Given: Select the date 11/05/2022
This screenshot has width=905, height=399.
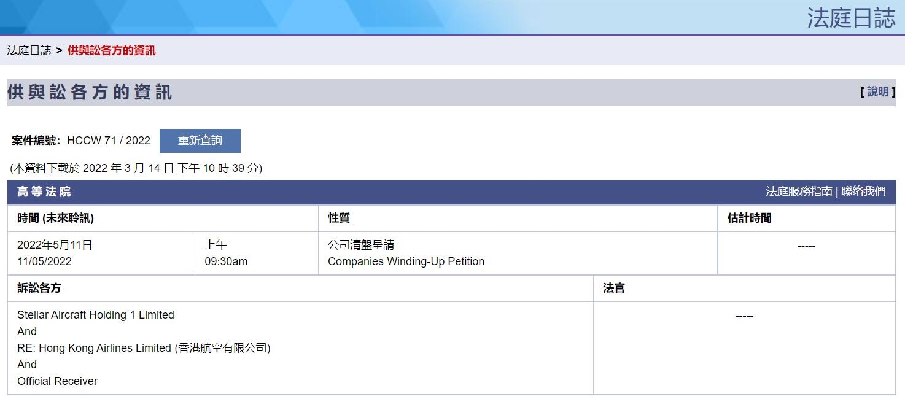Looking at the screenshot, I should 44,261.
